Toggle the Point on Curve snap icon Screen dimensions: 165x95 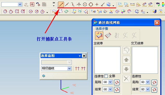(103, 4)
